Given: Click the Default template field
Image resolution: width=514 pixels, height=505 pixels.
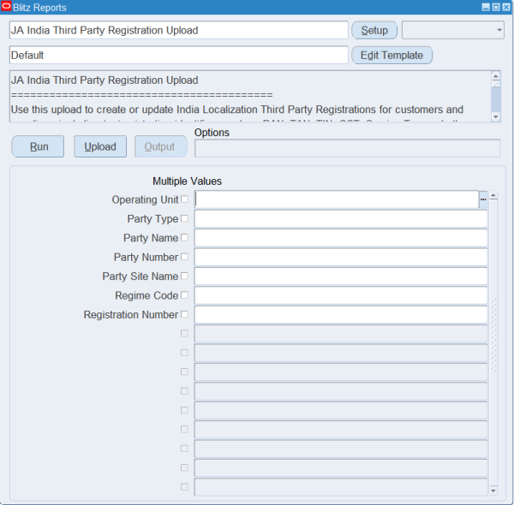Looking at the screenshot, I should (x=179, y=55).
